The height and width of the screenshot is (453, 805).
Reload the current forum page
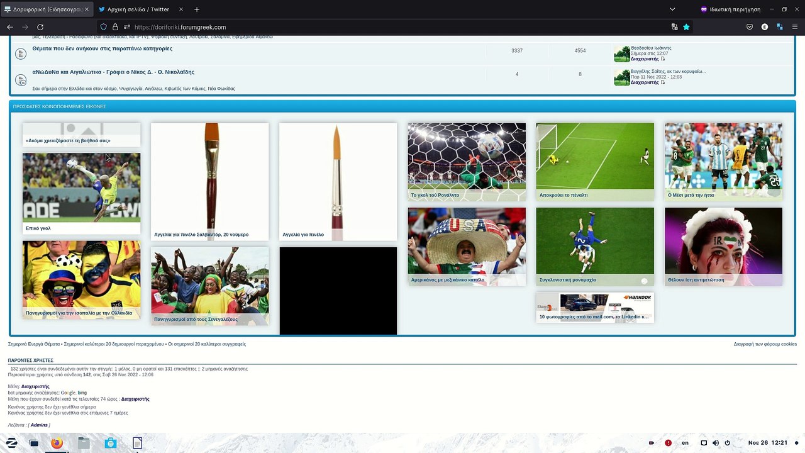tap(40, 27)
